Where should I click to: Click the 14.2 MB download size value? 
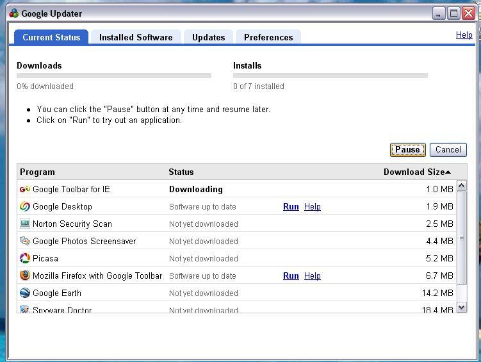point(437,293)
